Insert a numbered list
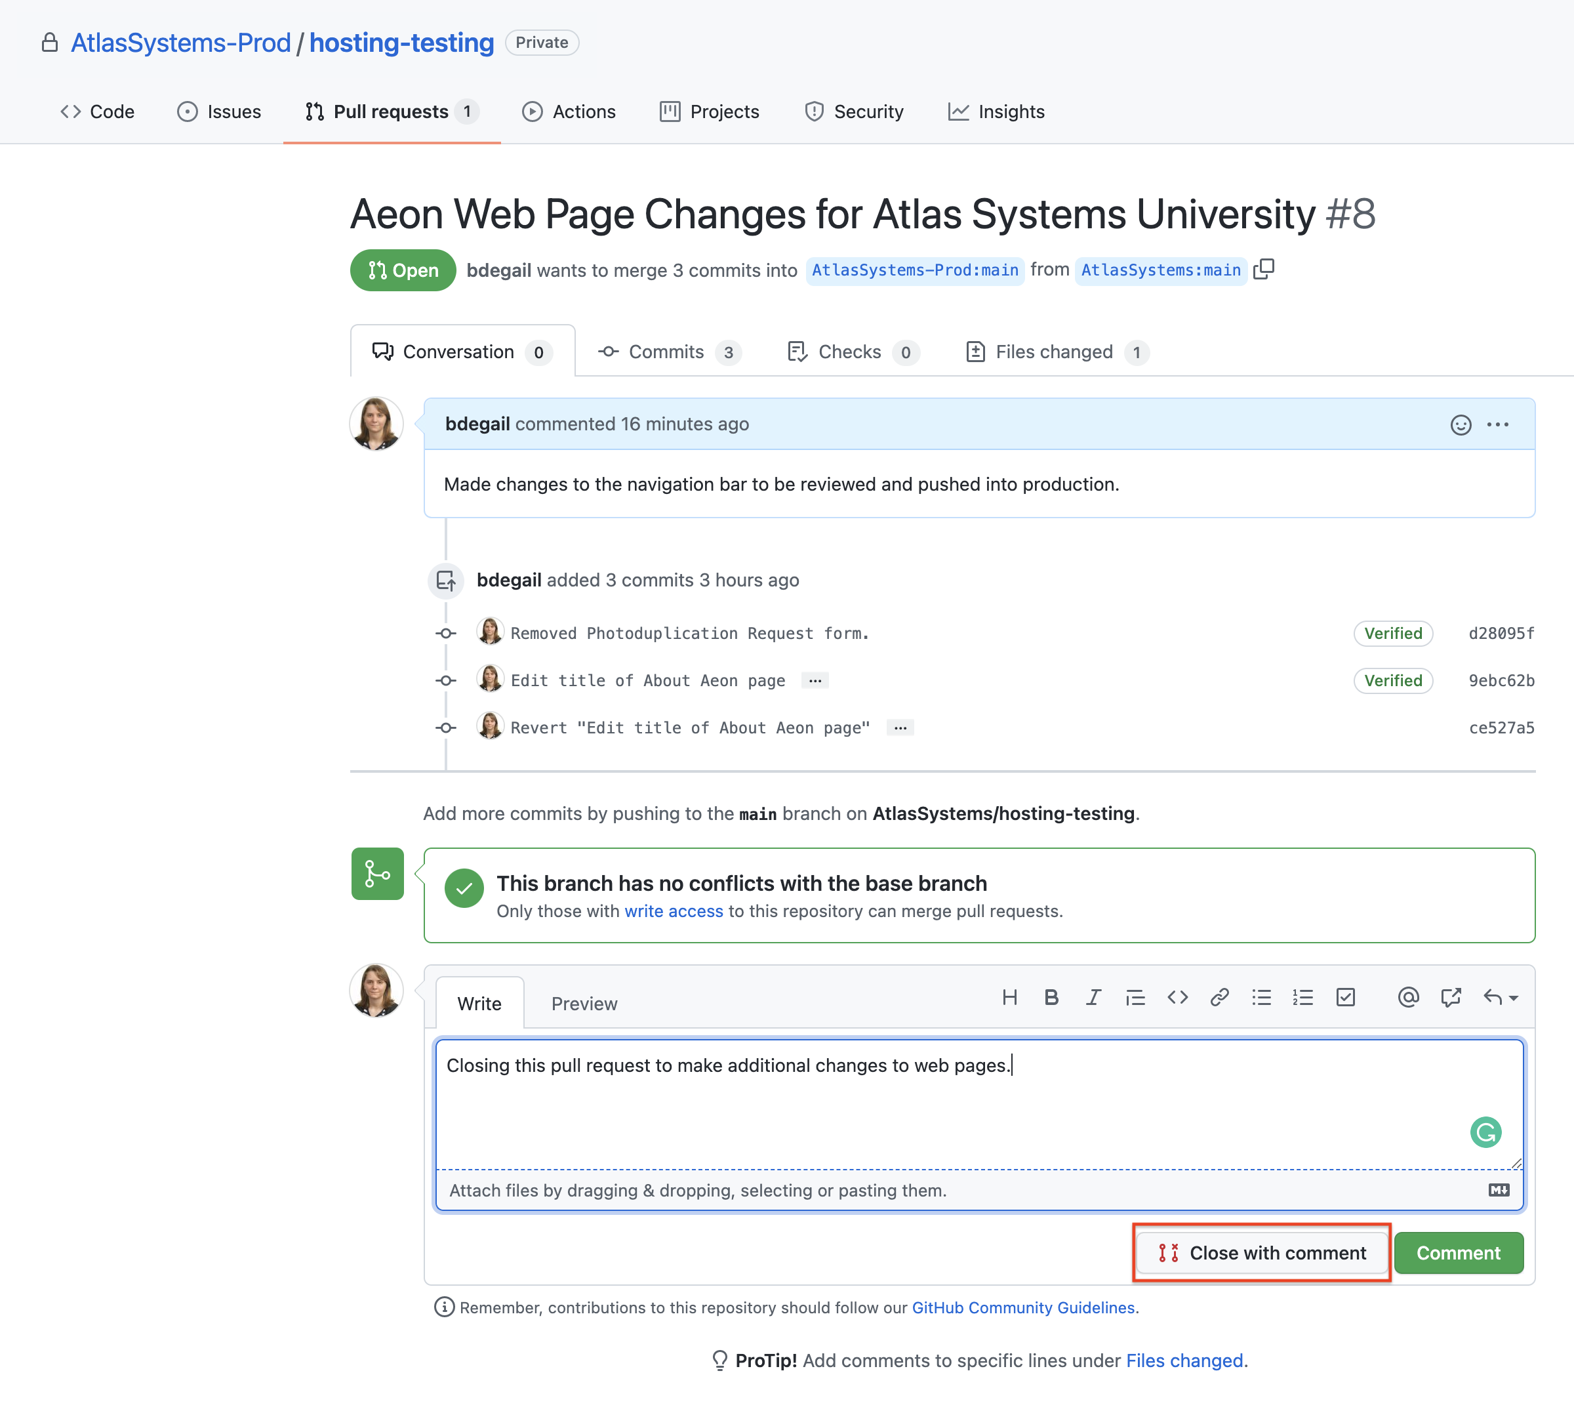Image resolution: width=1574 pixels, height=1413 pixels. tap(1303, 998)
